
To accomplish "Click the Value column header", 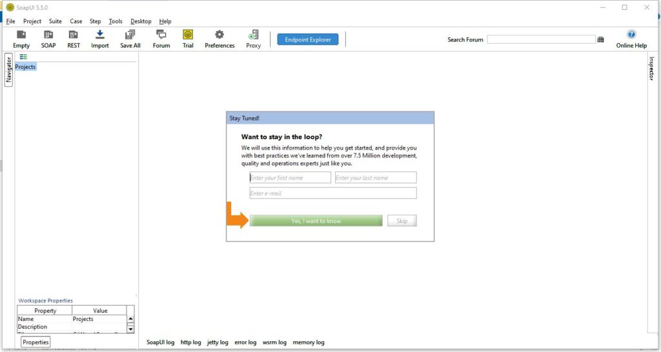I will tap(100, 310).
